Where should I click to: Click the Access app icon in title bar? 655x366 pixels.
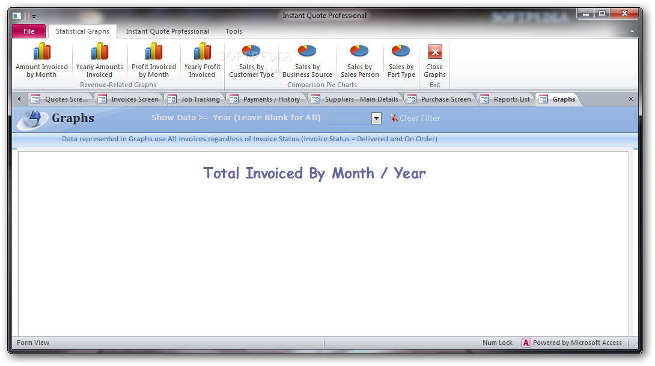click(17, 16)
